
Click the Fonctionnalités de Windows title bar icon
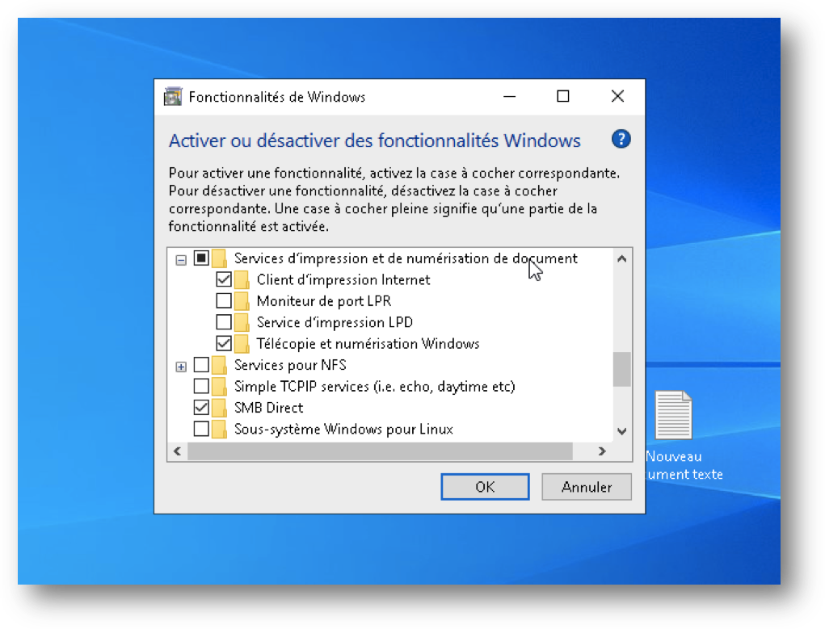click(173, 97)
